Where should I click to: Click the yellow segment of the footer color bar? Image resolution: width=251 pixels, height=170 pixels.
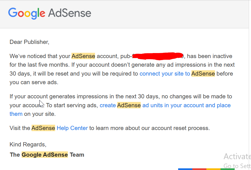click(x=213, y=169)
